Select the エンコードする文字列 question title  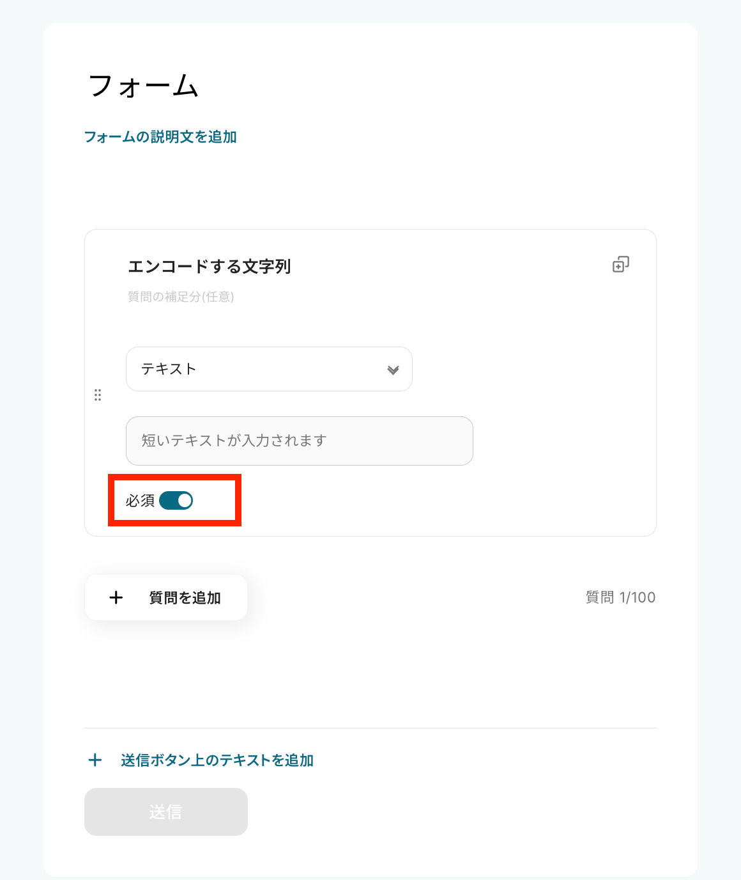(210, 266)
